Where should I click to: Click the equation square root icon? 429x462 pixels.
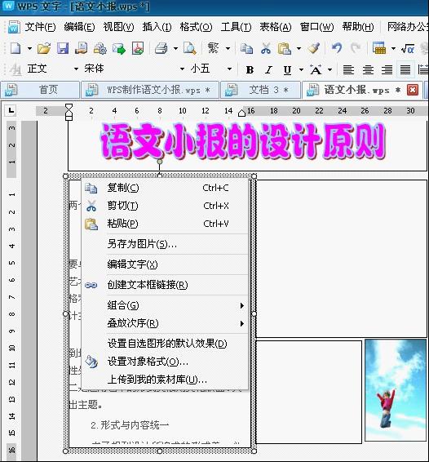point(408,48)
